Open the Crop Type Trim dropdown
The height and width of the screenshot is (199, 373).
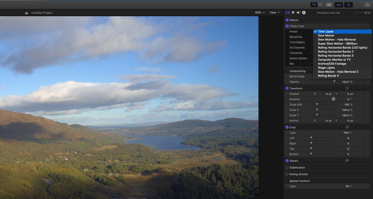coord(348,133)
